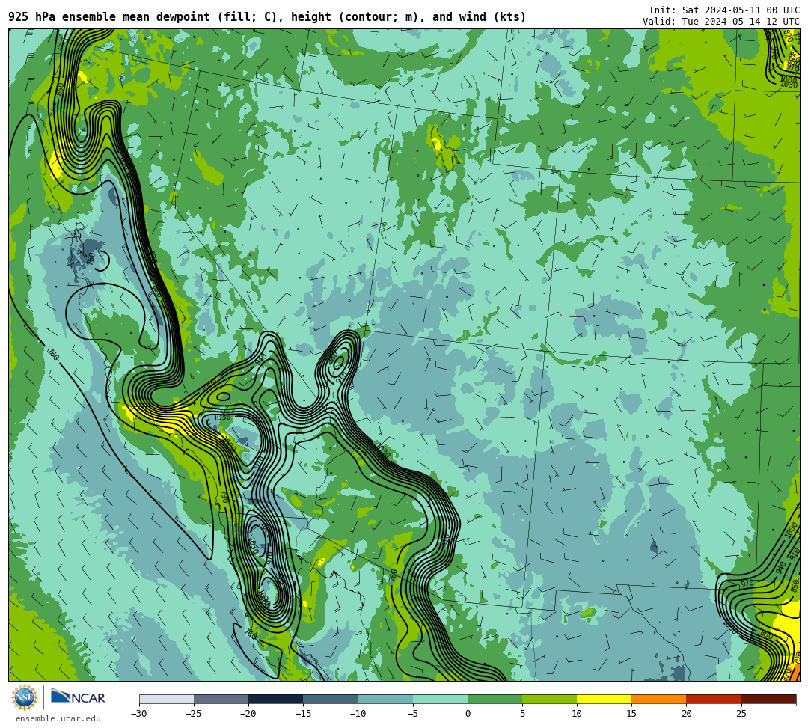The height and width of the screenshot is (728, 808).
Task: Click the colorbar label -30
Action: click(x=139, y=714)
